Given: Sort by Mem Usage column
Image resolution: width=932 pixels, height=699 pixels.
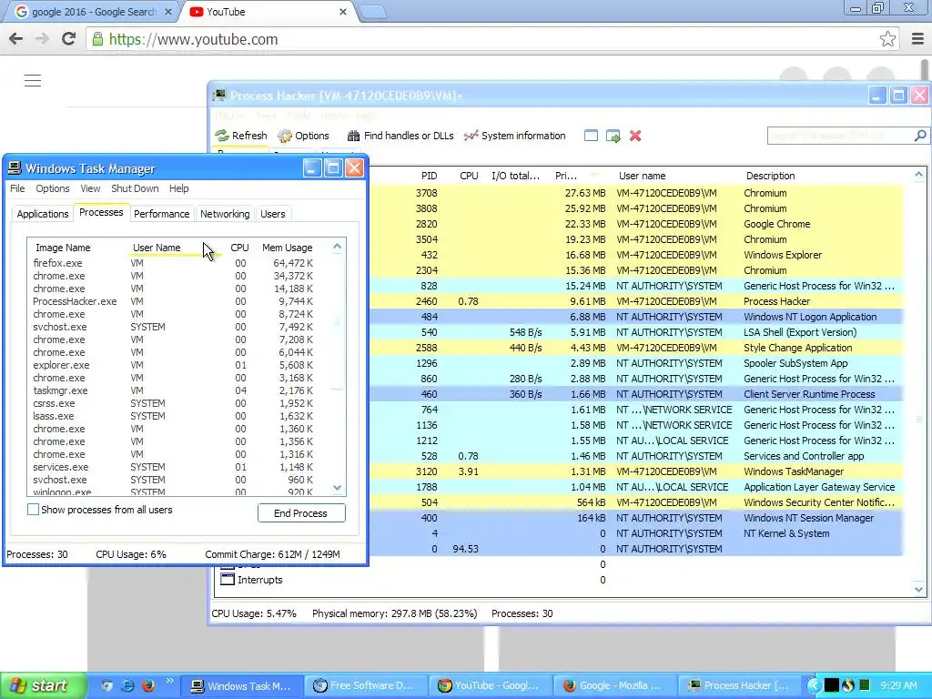Looking at the screenshot, I should [287, 248].
